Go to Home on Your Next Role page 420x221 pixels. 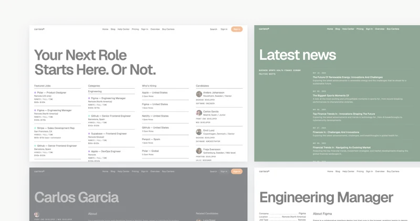pos(106,29)
